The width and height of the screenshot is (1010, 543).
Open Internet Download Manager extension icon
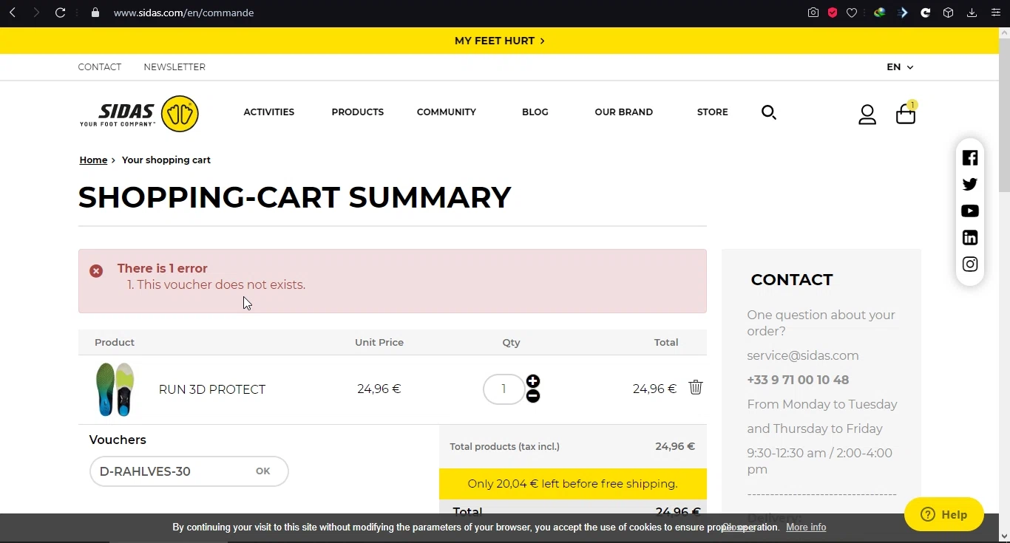pos(879,13)
